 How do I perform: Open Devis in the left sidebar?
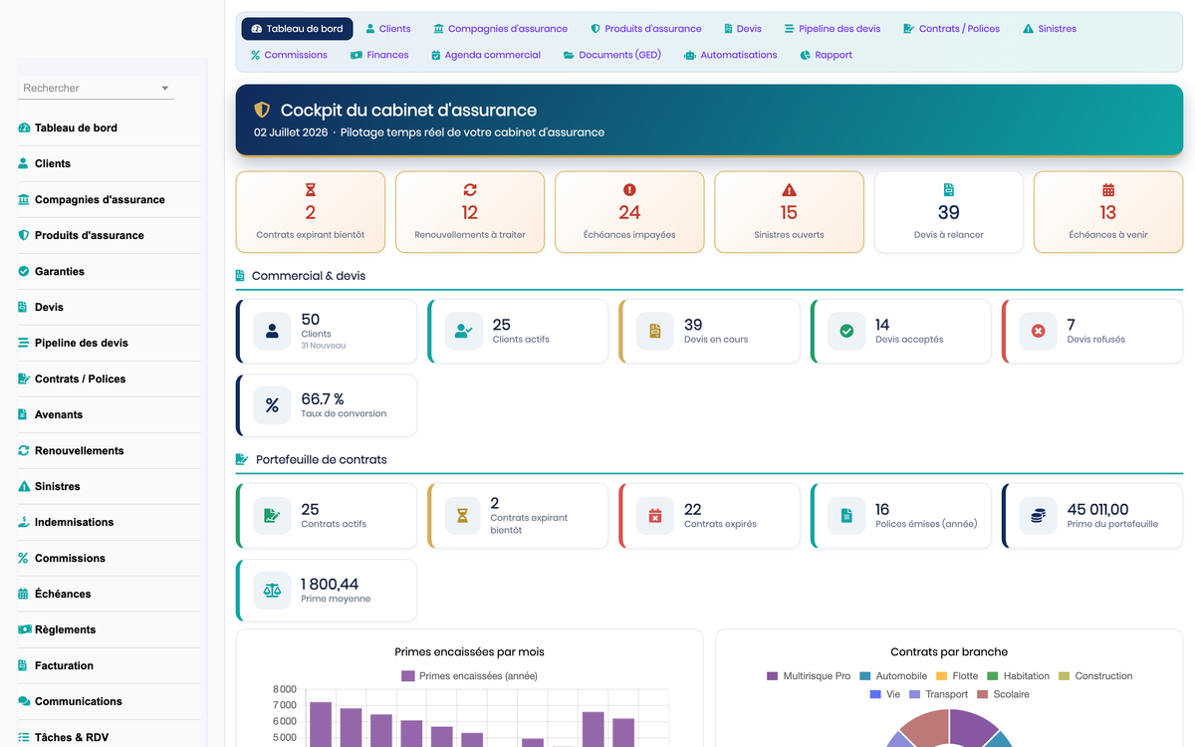click(109, 307)
